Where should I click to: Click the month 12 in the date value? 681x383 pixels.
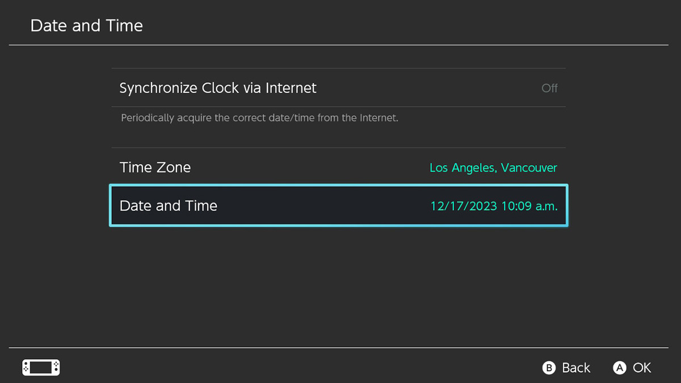click(x=436, y=206)
